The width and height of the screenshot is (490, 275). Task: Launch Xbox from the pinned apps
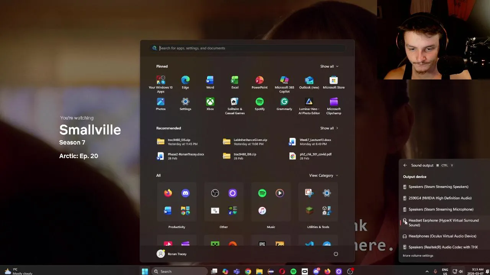(210, 104)
